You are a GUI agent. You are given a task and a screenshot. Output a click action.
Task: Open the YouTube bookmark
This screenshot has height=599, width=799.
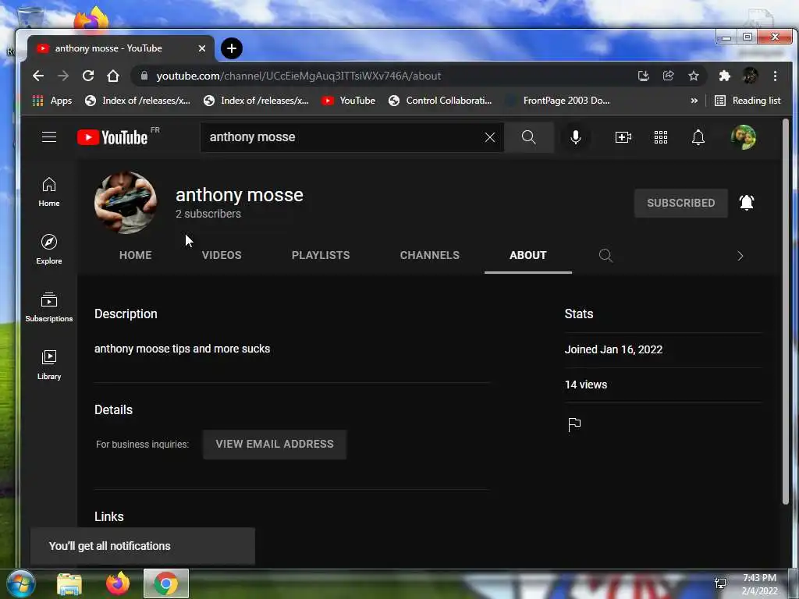pyautogui.click(x=349, y=101)
